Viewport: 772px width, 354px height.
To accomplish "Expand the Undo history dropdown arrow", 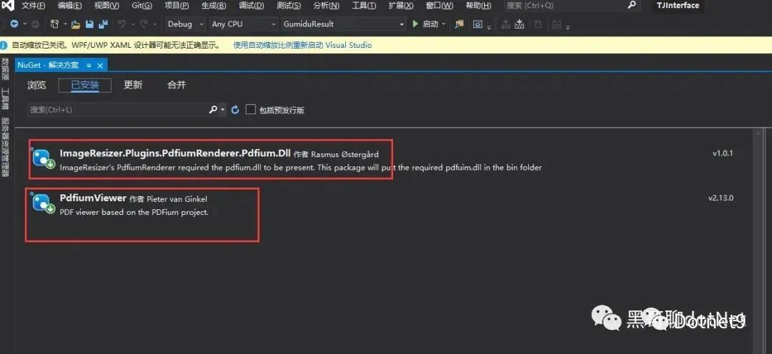I will pyautogui.click(x=132, y=24).
